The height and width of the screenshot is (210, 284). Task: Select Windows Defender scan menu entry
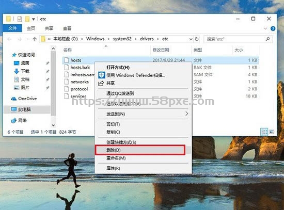132,75
